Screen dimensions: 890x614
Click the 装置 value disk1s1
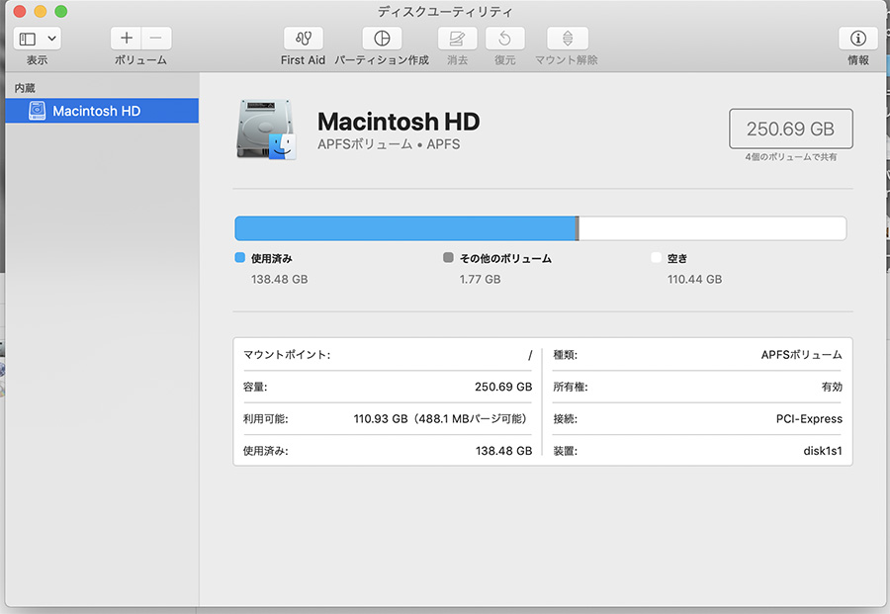(x=823, y=451)
